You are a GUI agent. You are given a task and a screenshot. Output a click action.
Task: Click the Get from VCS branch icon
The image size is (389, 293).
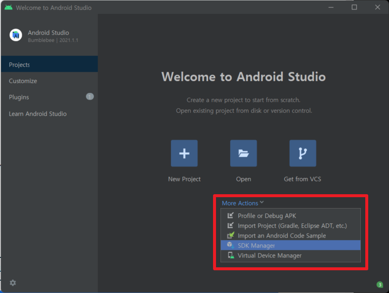[x=303, y=153]
